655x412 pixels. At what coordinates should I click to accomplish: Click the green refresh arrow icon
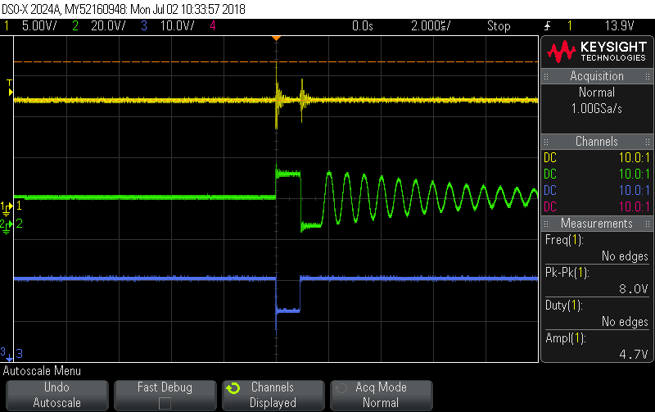point(233,388)
